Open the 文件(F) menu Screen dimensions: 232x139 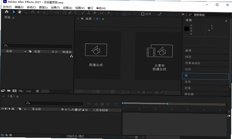point(7,7)
